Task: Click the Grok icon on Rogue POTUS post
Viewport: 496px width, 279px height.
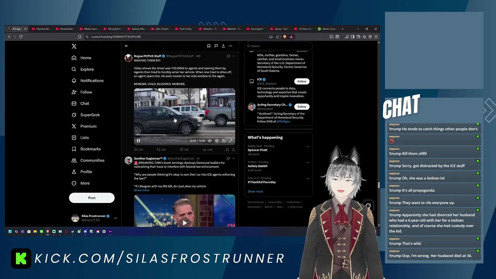Action: 228,56
